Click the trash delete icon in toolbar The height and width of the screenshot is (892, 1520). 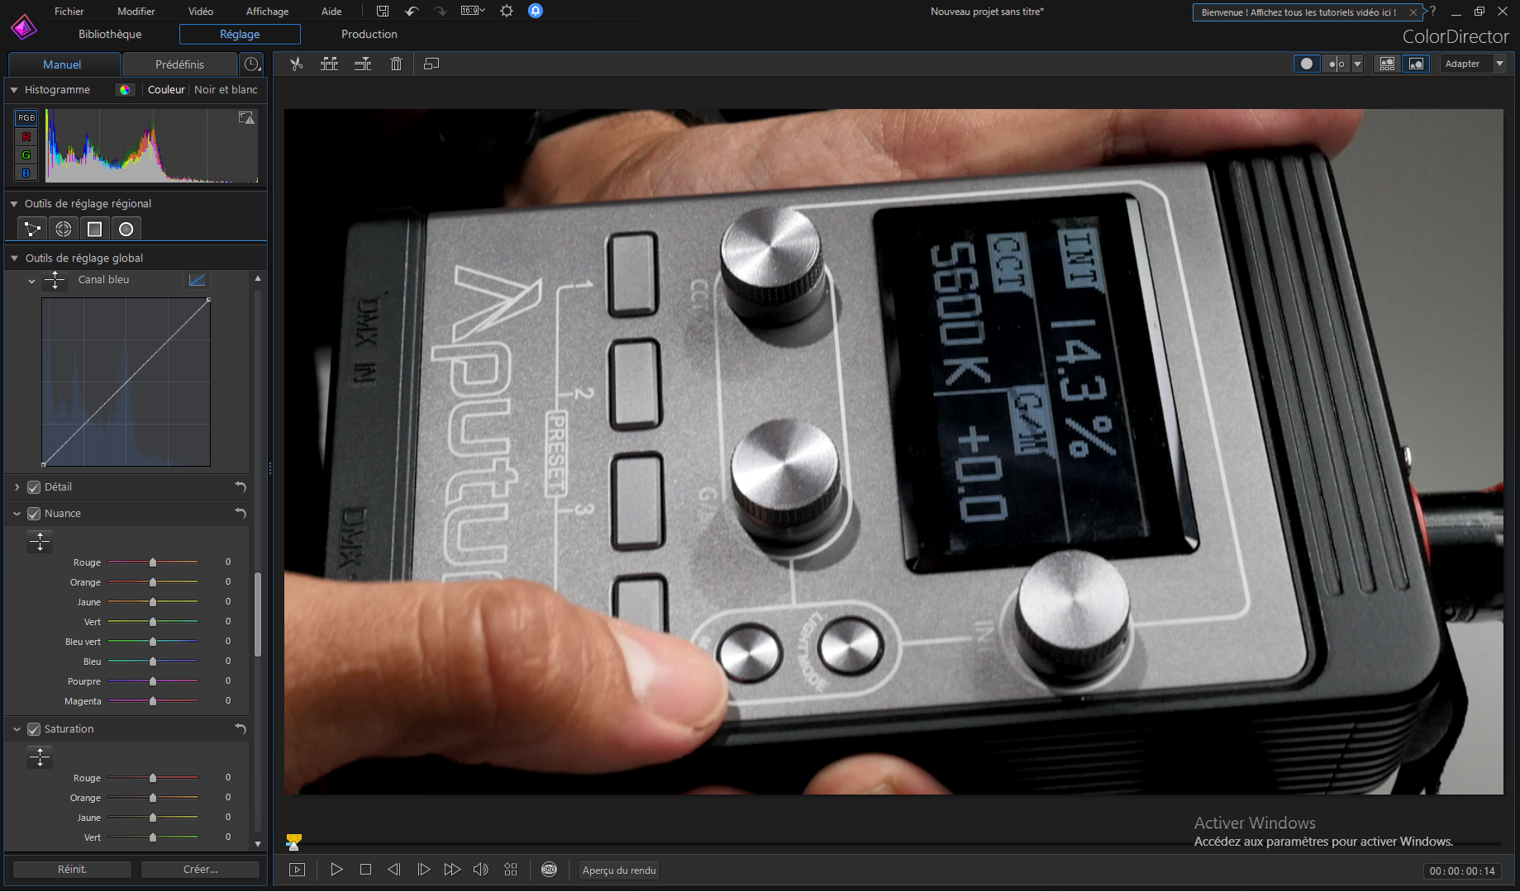tap(396, 64)
